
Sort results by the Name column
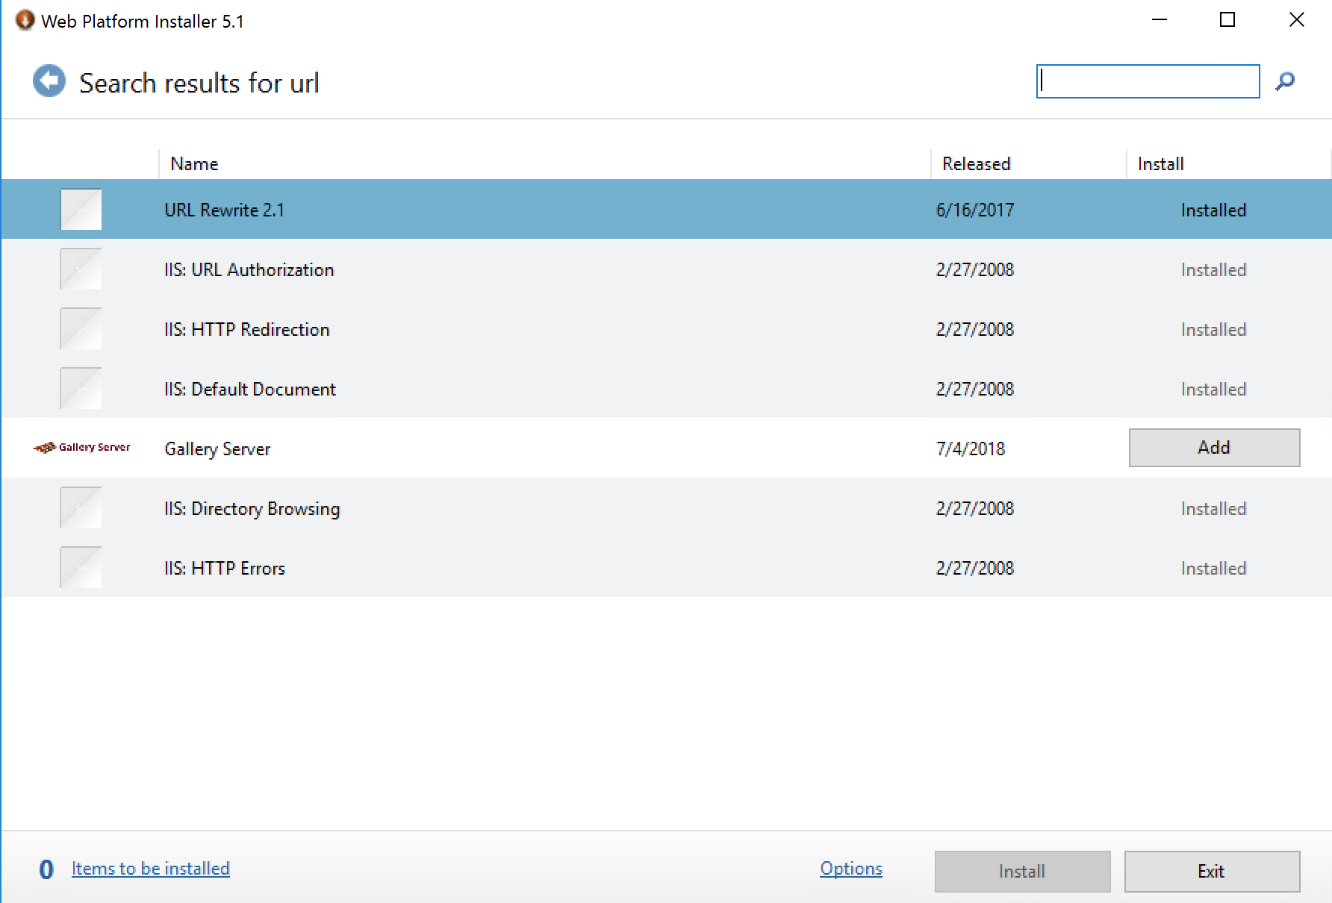point(193,163)
